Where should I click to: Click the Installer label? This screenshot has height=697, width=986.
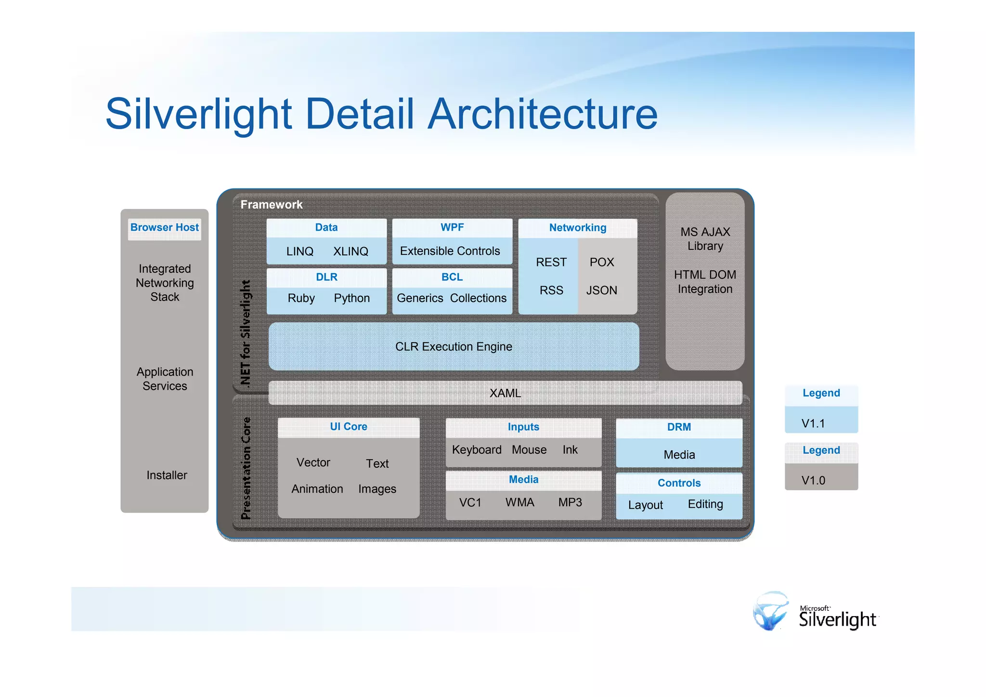[167, 475]
